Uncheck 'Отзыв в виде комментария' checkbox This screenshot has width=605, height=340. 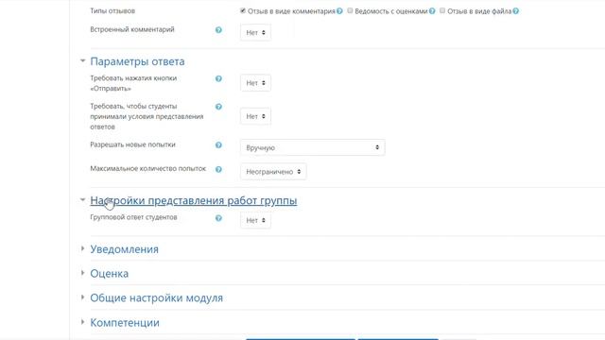[243, 10]
